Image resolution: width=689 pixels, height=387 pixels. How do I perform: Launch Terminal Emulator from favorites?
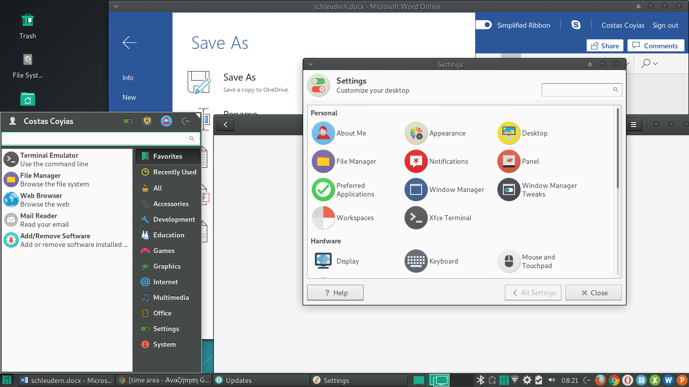tap(49, 159)
